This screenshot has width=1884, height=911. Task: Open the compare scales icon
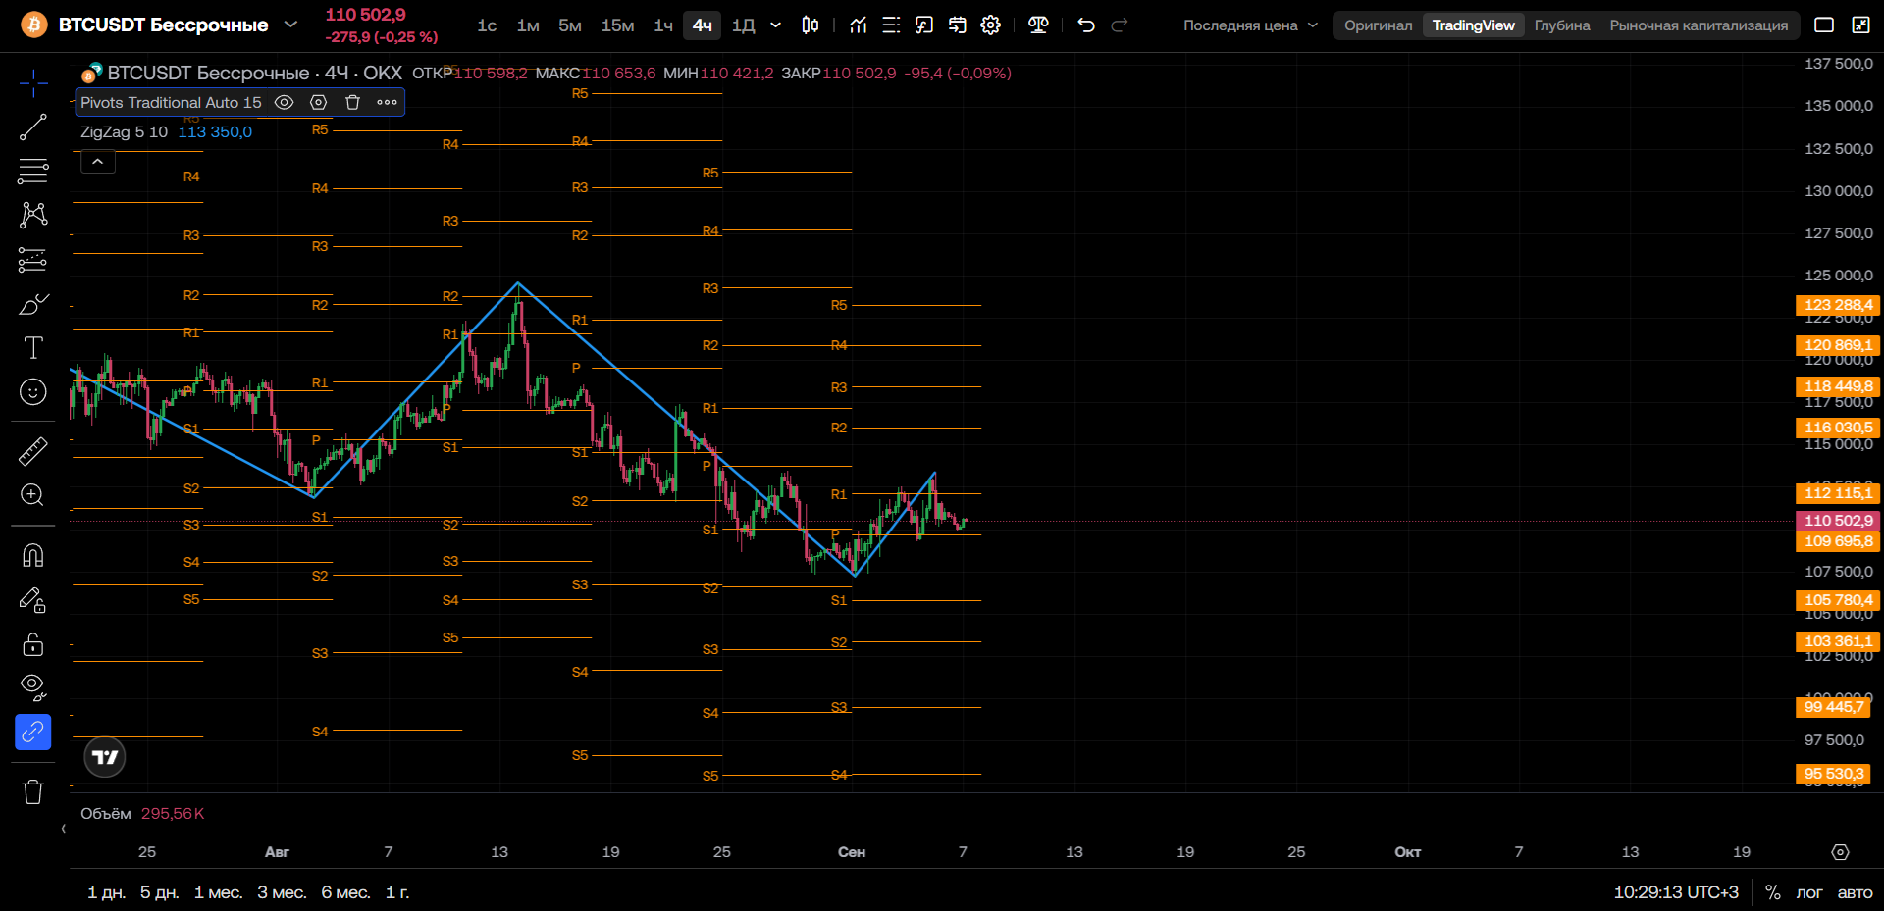pyautogui.click(x=1038, y=25)
